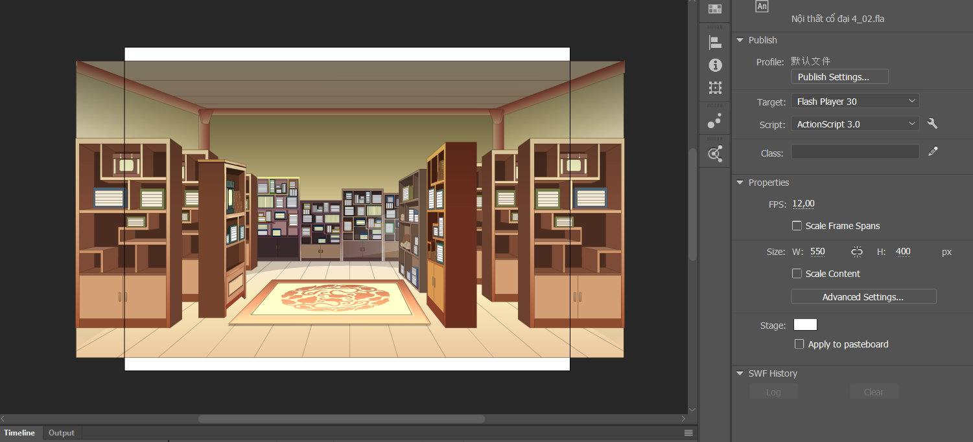Image resolution: width=973 pixels, height=442 pixels.
Task: Collapse the Publish section
Action: click(x=740, y=40)
